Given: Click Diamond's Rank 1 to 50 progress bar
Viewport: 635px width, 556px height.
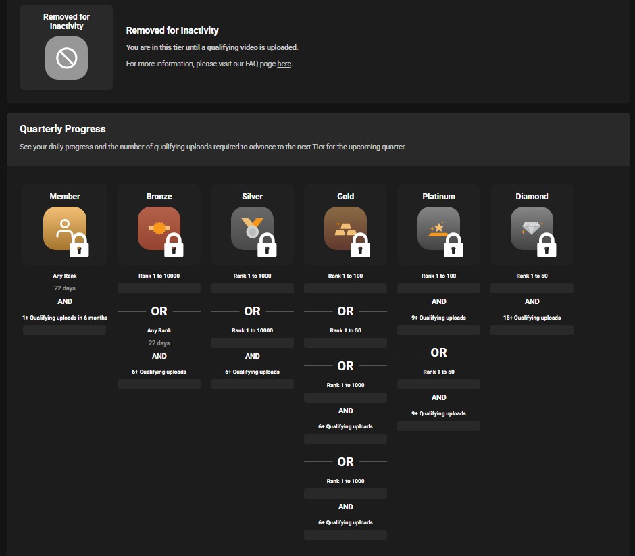Looking at the screenshot, I should (x=532, y=288).
